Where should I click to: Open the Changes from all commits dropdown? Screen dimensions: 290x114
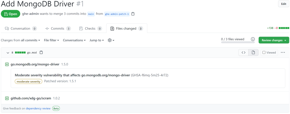[x=20, y=40]
